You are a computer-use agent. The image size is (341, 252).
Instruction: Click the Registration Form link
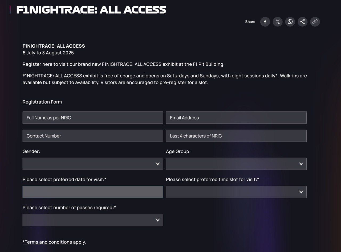(42, 102)
